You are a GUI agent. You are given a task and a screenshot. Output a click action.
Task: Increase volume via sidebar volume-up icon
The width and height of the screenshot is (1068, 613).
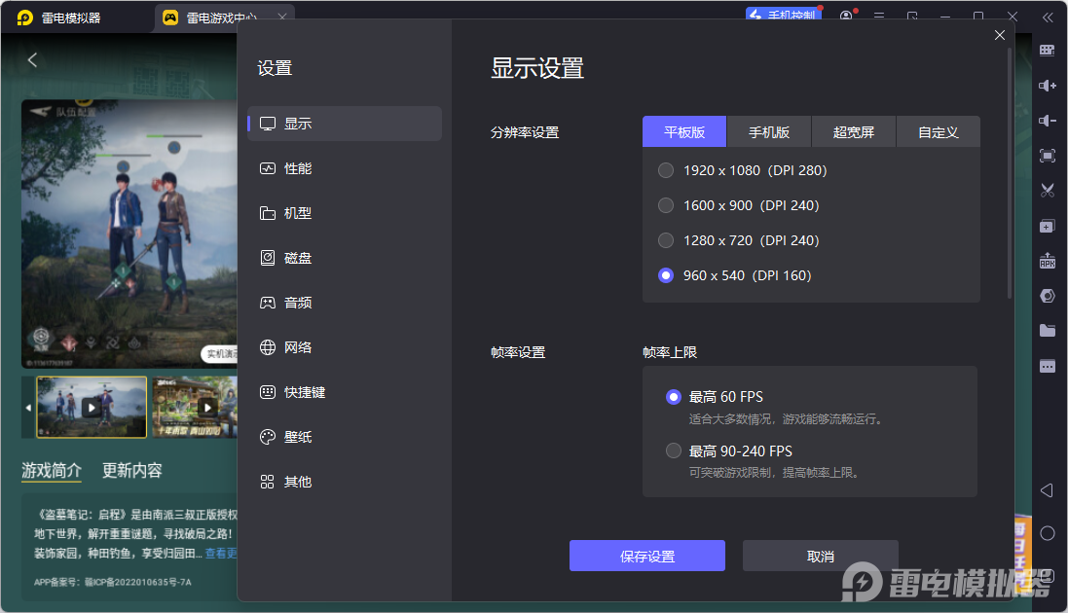[x=1047, y=85]
